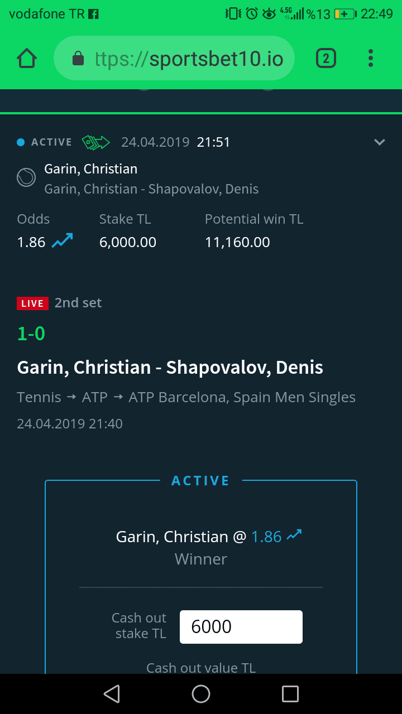Tap the Tennis breadcrumb link
Screen dimensions: 402x714
tap(39, 397)
